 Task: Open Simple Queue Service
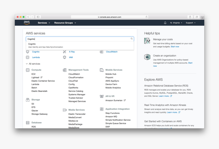pos(116,124)
